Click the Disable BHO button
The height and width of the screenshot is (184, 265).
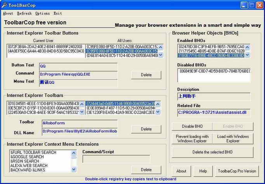[192, 127]
